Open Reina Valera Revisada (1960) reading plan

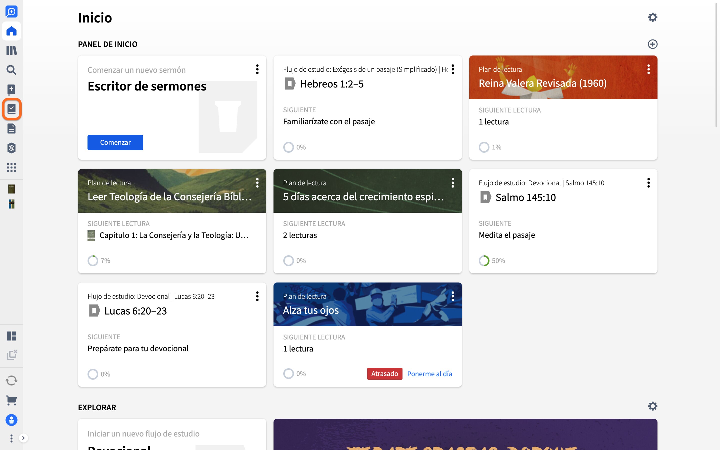coord(542,83)
